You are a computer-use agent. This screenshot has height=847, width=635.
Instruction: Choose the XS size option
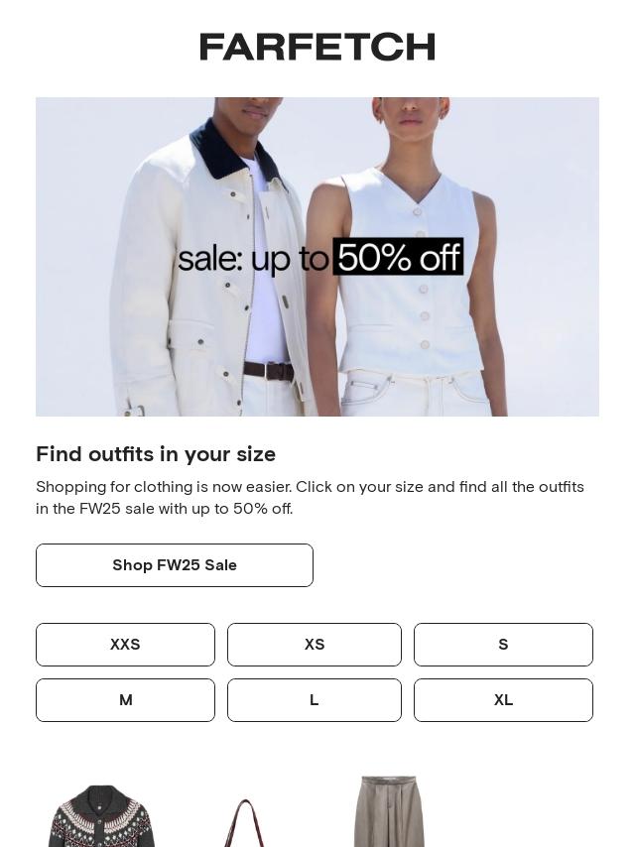pyautogui.click(x=315, y=645)
